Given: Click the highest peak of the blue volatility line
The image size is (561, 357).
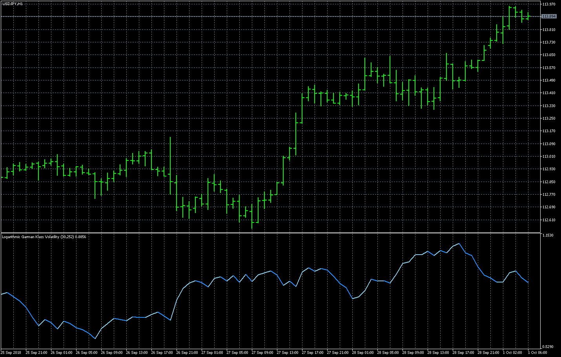Looking at the screenshot, I should [459, 244].
